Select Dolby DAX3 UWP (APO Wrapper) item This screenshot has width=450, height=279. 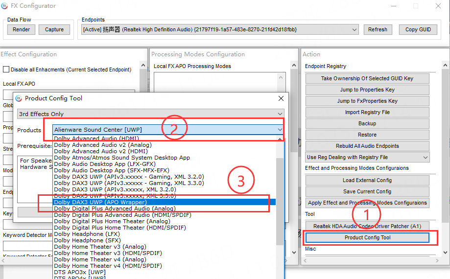pyautogui.click(x=100, y=202)
